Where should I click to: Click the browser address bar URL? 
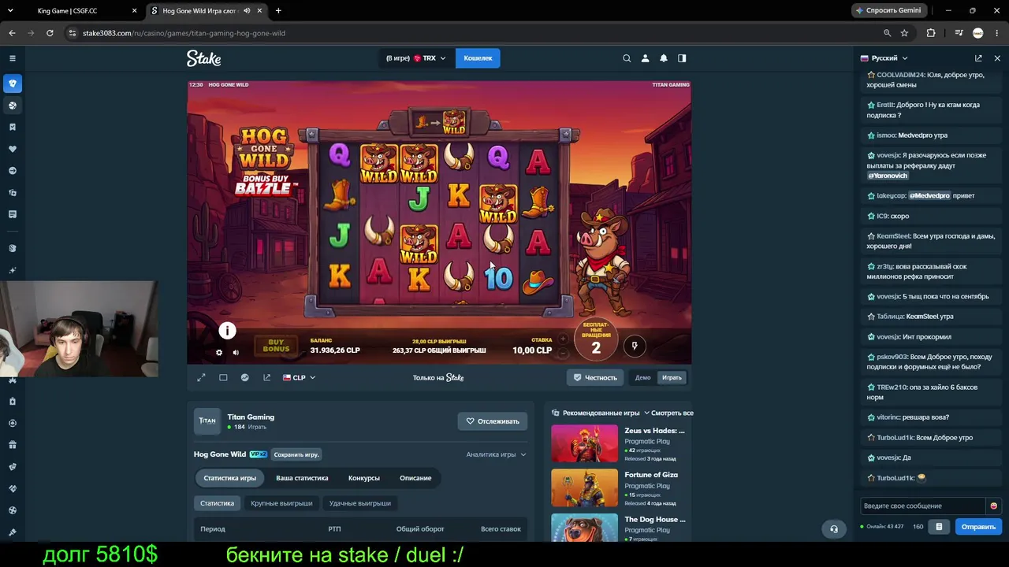point(184,33)
